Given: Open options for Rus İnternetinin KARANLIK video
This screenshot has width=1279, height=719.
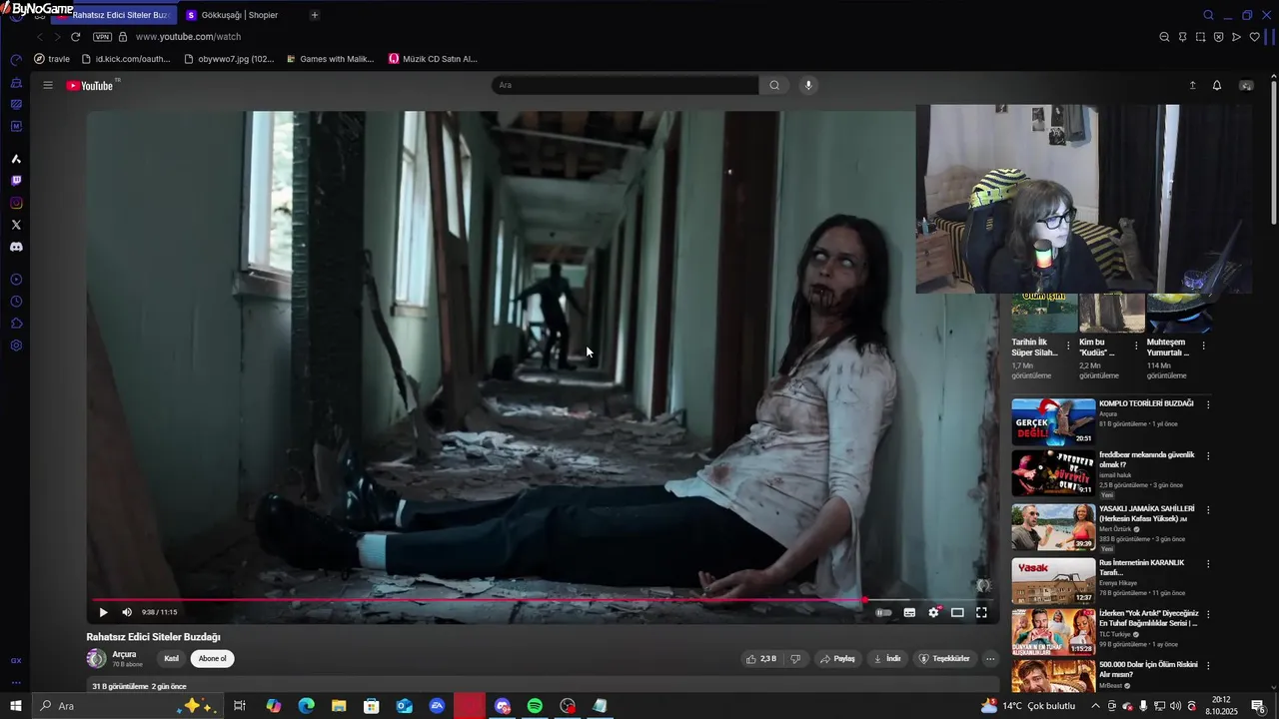Looking at the screenshot, I should (1208, 564).
